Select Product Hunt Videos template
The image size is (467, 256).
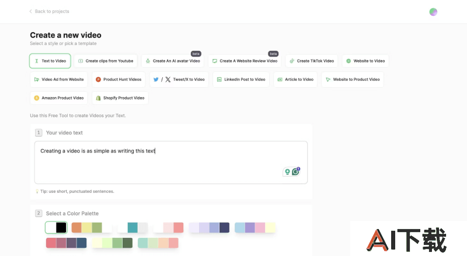click(x=119, y=79)
